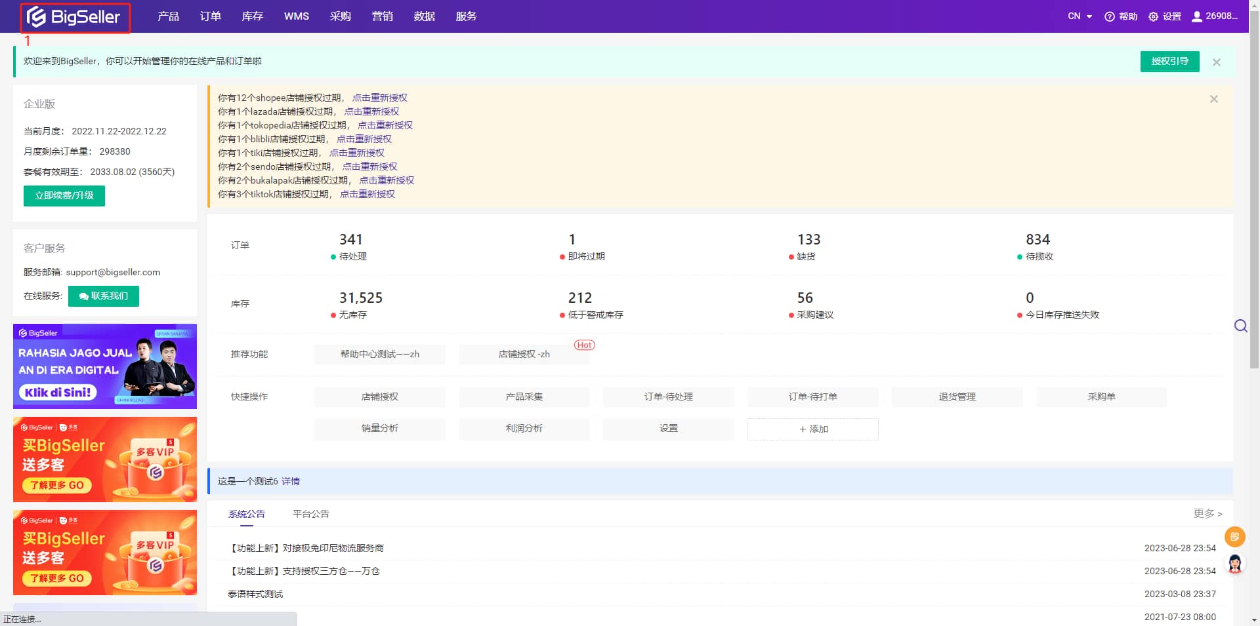Click the user account avatar icon
Viewport: 1260px width, 626px height.
click(1197, 16)
